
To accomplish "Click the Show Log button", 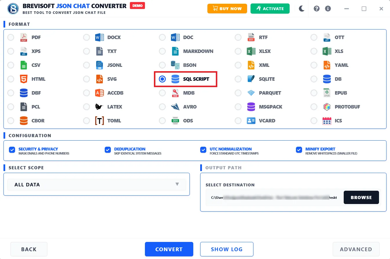I will coord(227,249).
